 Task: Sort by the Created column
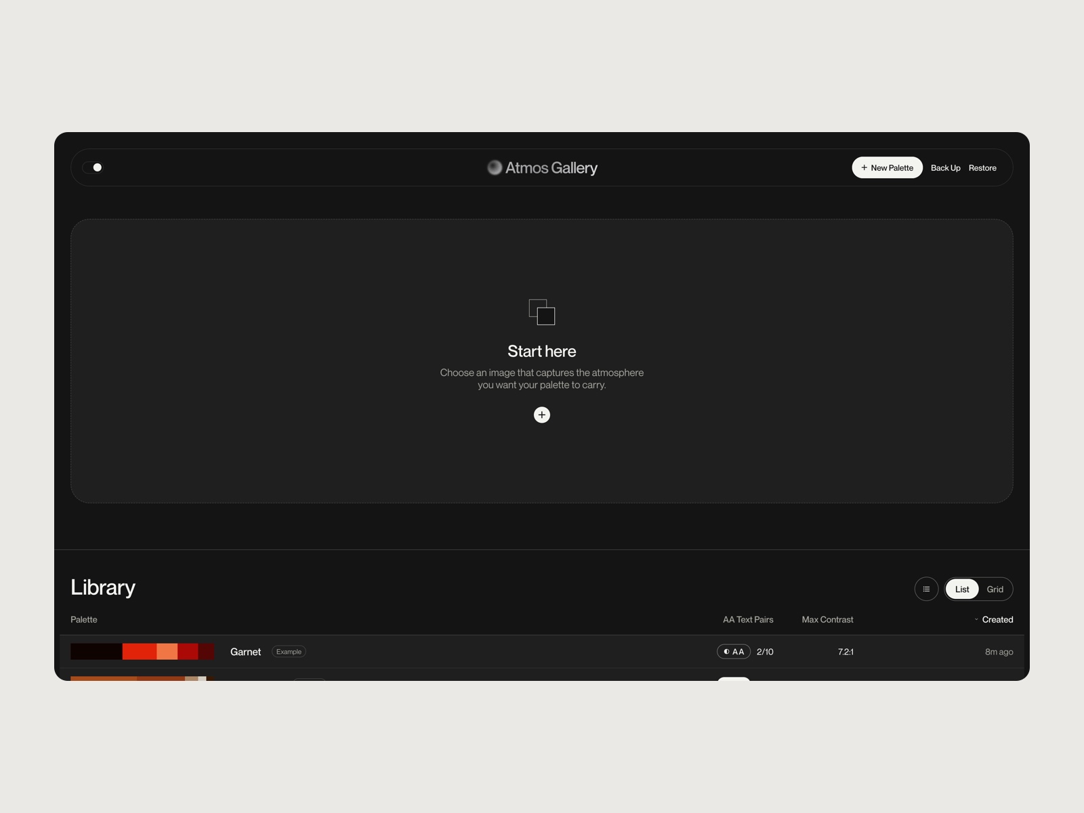click(x=994, y=620)
